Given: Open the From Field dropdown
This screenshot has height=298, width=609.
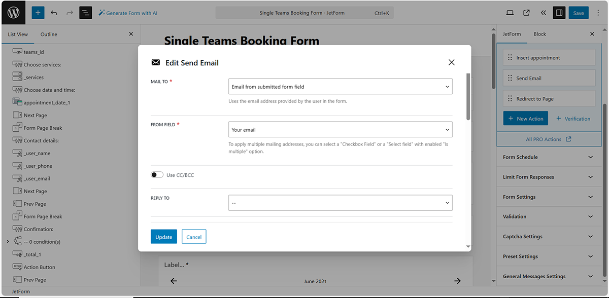Looking at the screenshot, I should click(x=341, y=130).
